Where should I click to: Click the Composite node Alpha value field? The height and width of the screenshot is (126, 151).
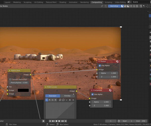point(101,102)
